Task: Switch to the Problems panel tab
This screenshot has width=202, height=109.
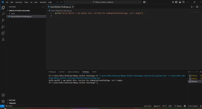Action: 52,72
